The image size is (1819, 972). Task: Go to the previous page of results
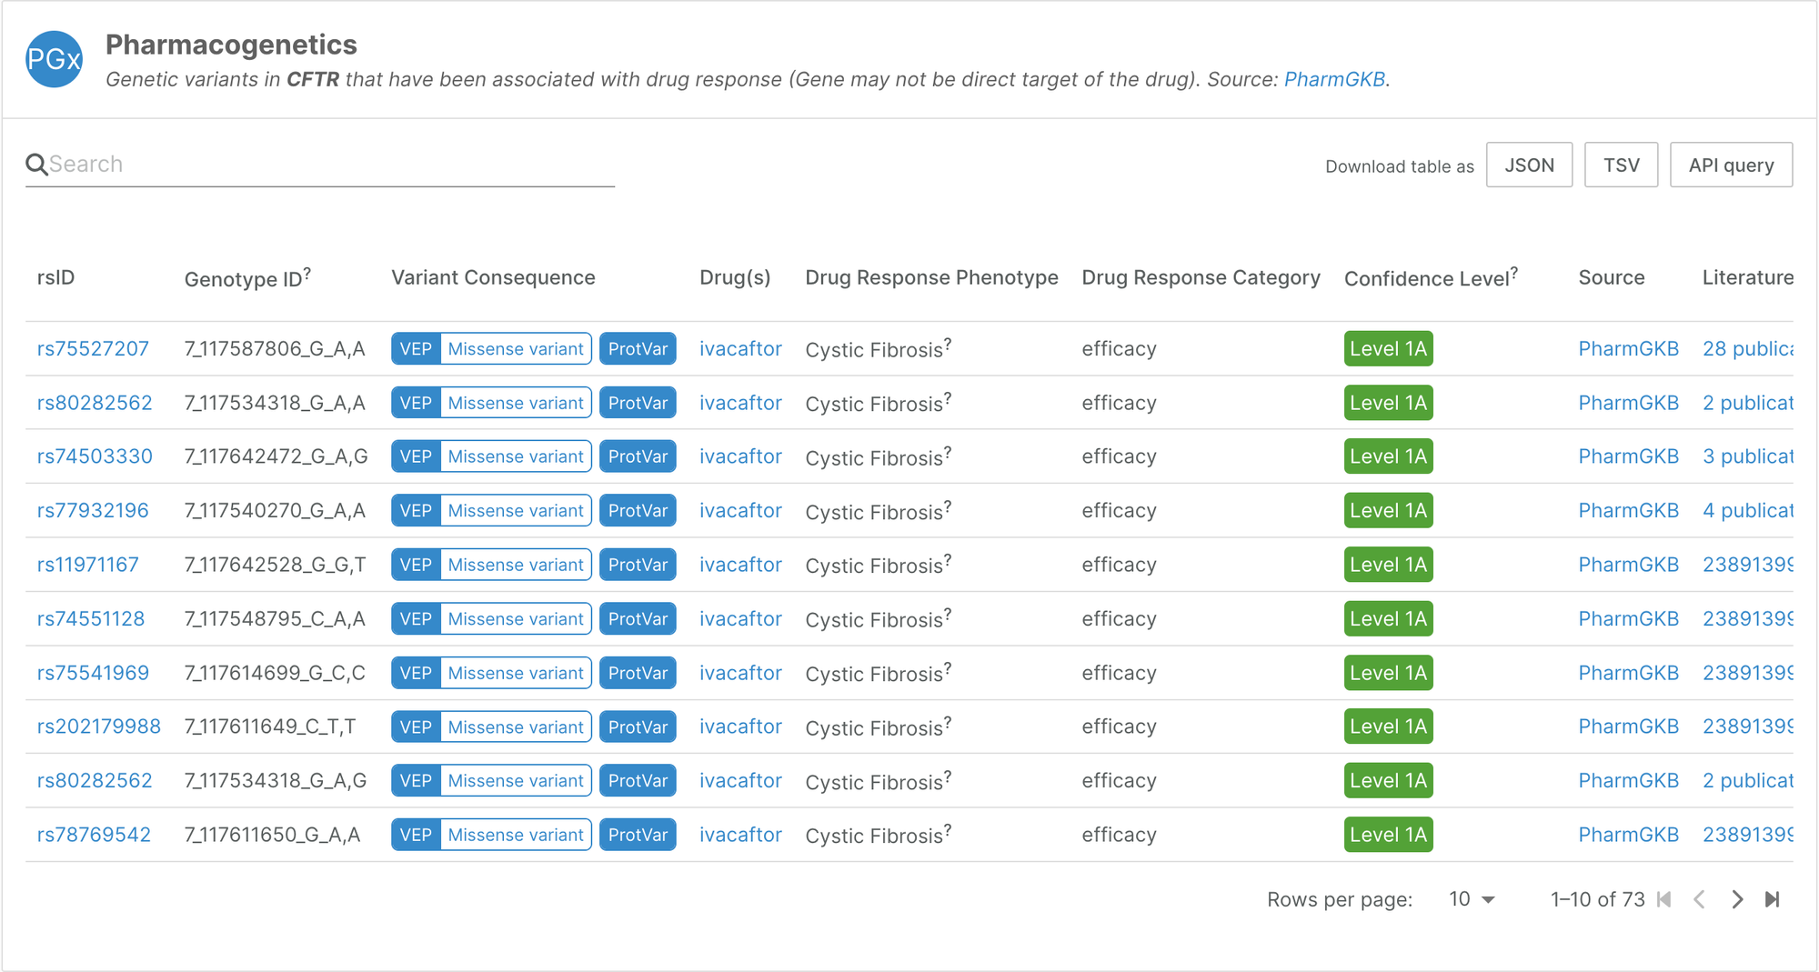tap(1699, 899)
